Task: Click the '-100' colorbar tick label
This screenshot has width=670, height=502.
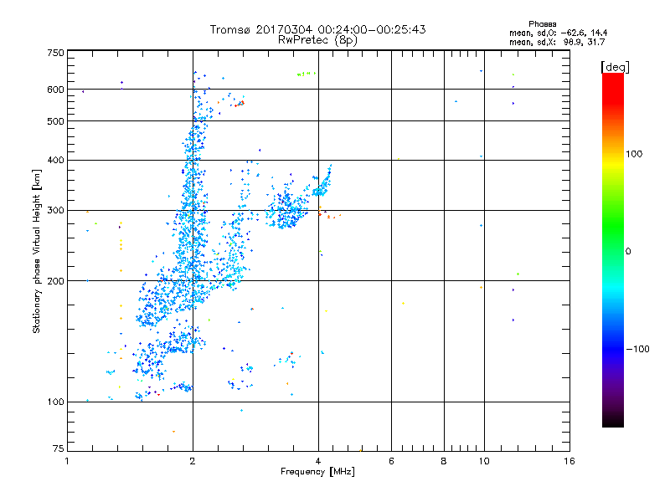Action: (637, 349)
